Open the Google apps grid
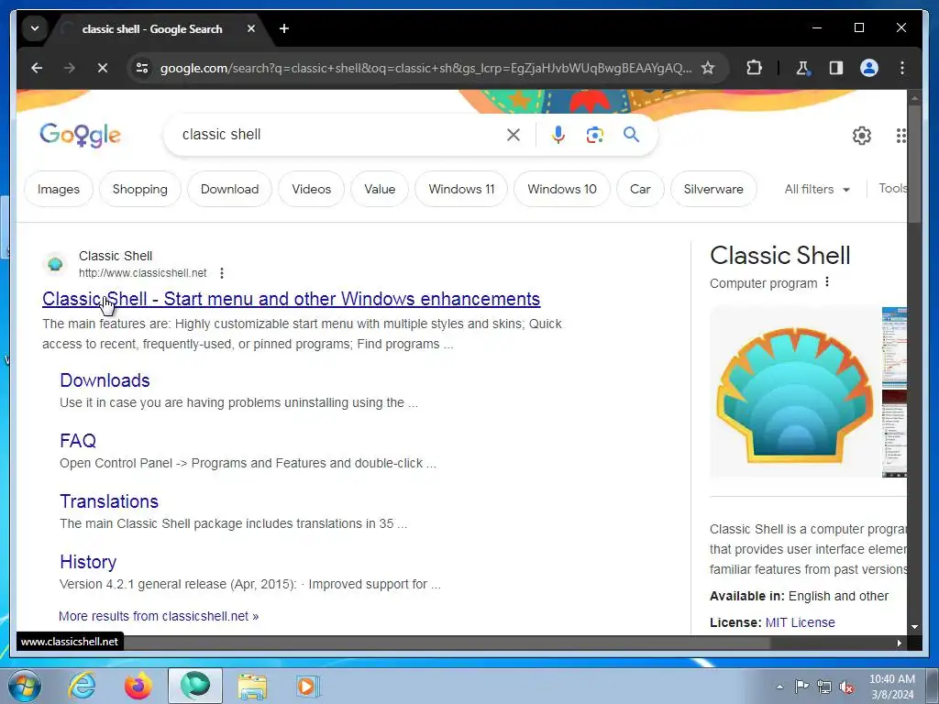The image size is (939, 704). point(900,136)
